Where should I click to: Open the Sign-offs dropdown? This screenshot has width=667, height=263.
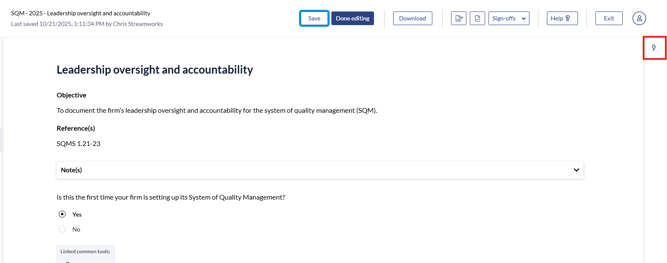509,18
